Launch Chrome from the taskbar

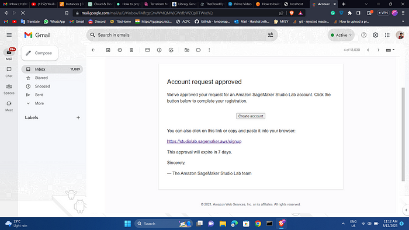point(258,224)
